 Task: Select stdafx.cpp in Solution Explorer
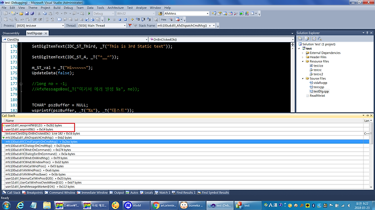point(320,83)
